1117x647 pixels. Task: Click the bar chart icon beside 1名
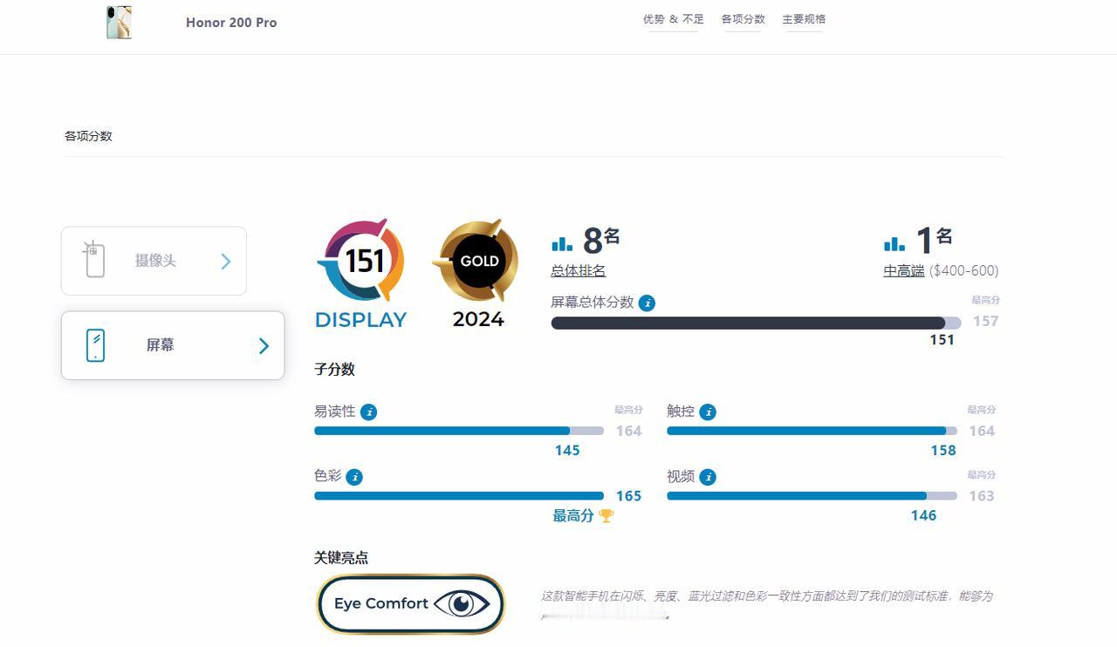pyautogui.click(x=894, y=243)
